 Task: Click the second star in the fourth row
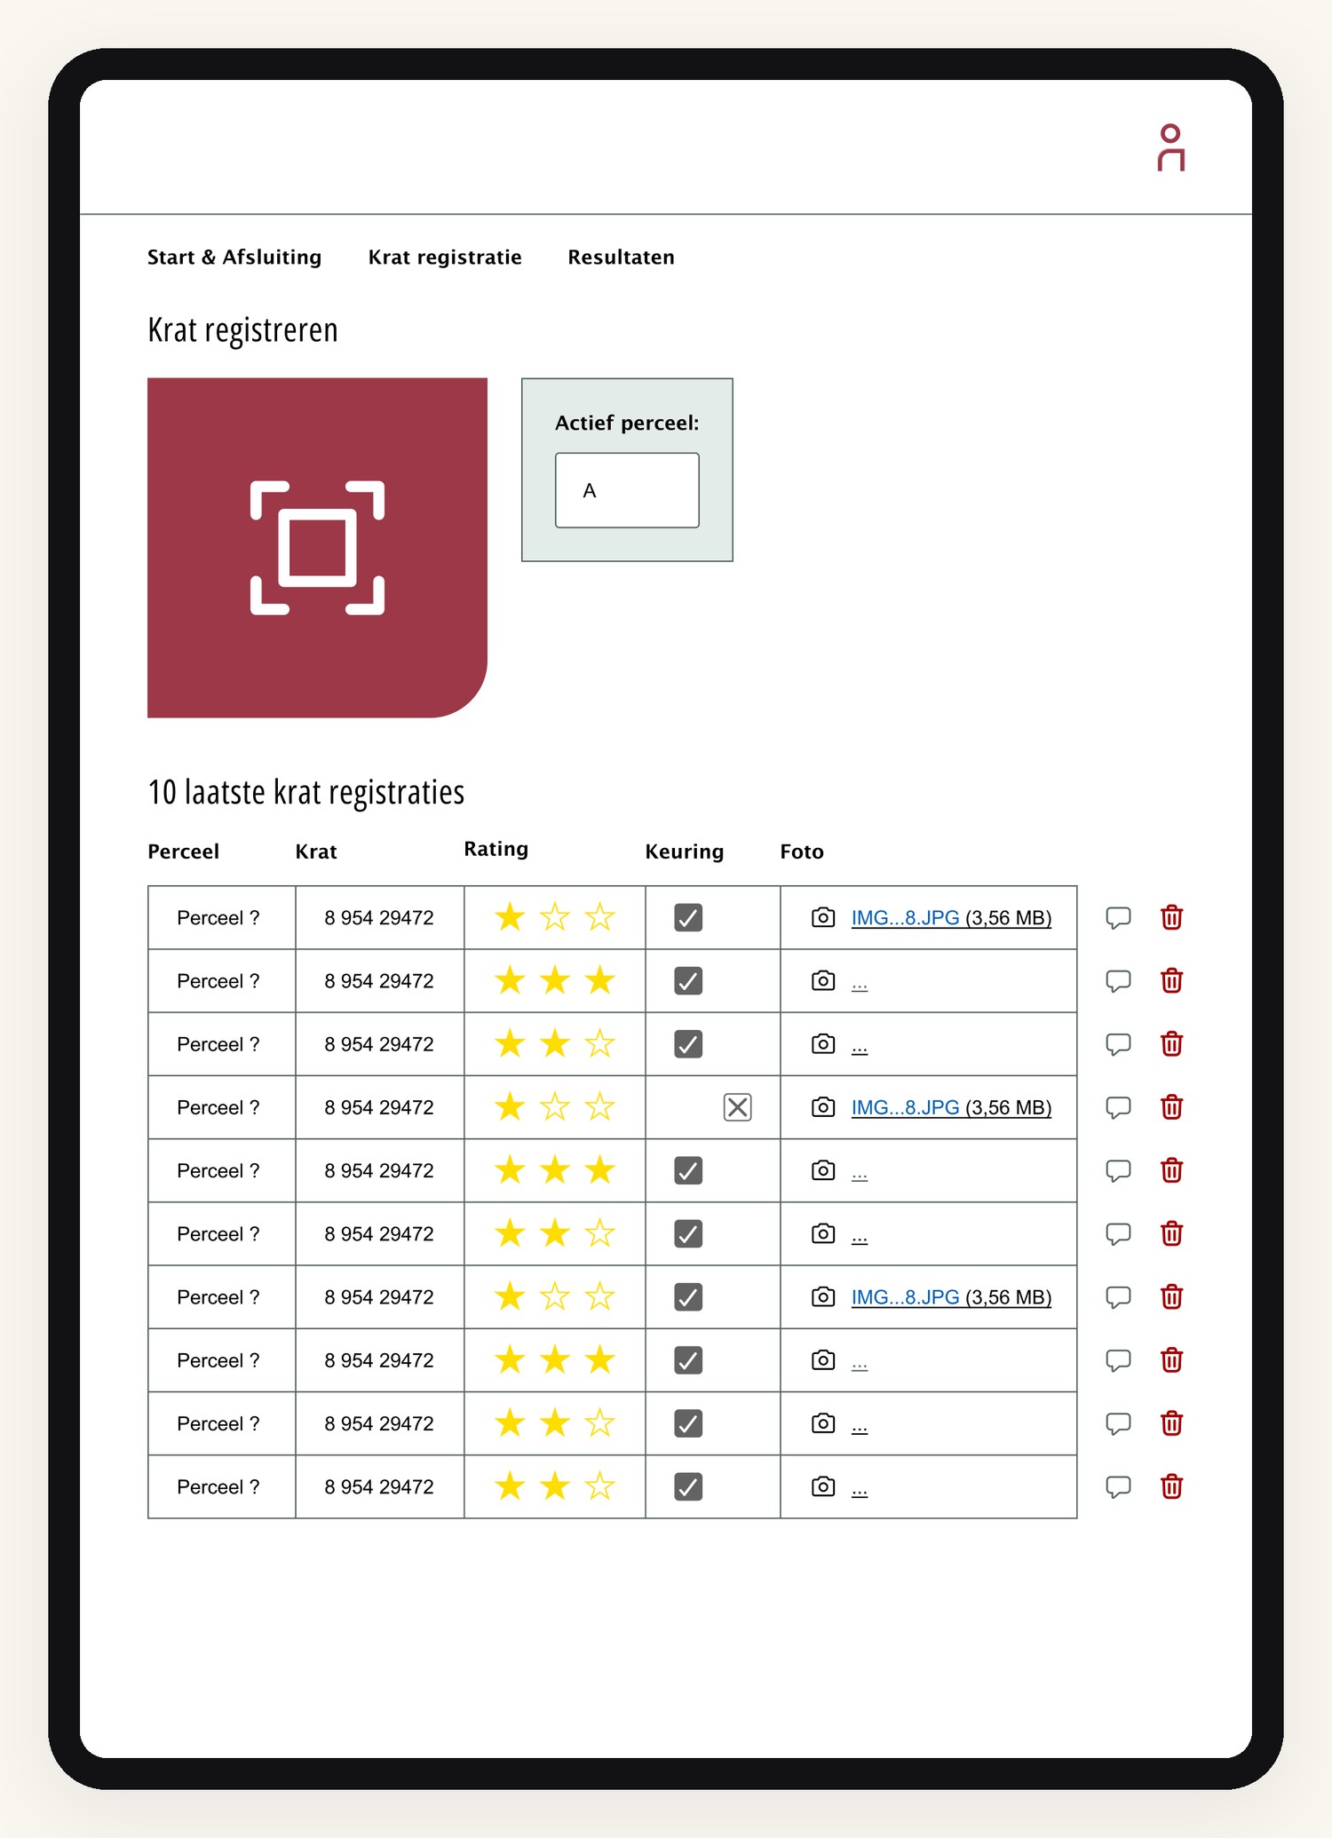coord(555,1106)
